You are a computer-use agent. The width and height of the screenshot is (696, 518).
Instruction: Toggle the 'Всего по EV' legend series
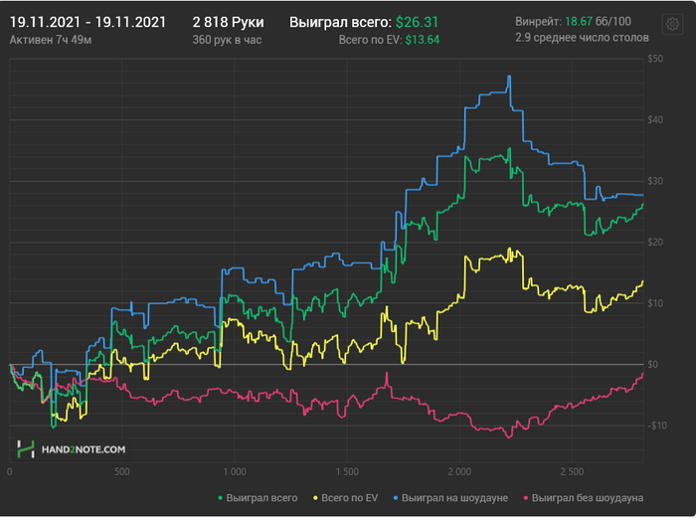click(346, 498)
